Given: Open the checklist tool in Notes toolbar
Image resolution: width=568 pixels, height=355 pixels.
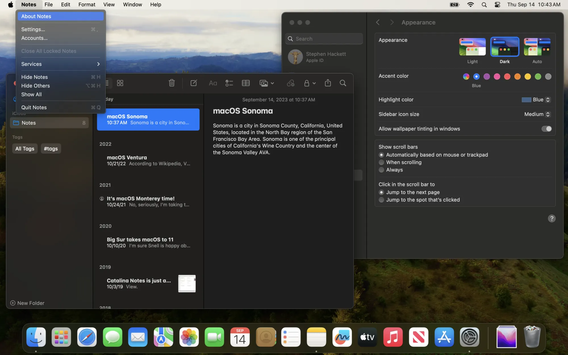Looking at the screenshot, I should coord(229,83).
